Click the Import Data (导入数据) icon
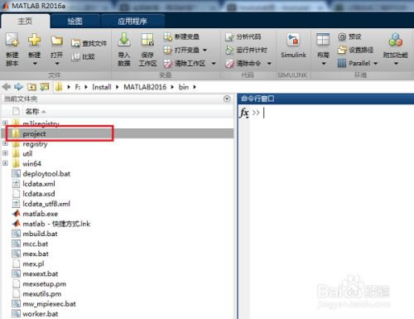 click(x=124, y=40)
